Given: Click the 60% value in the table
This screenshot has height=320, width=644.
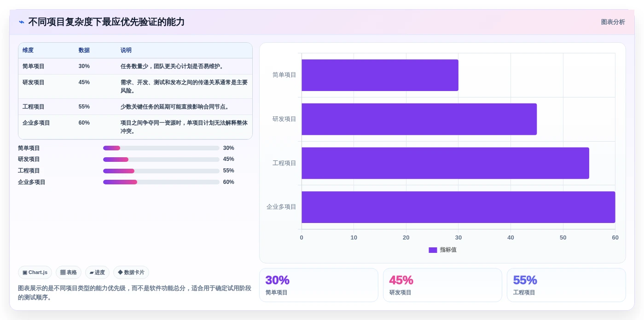Looking at the screenshot, I should tap(84, 123).
